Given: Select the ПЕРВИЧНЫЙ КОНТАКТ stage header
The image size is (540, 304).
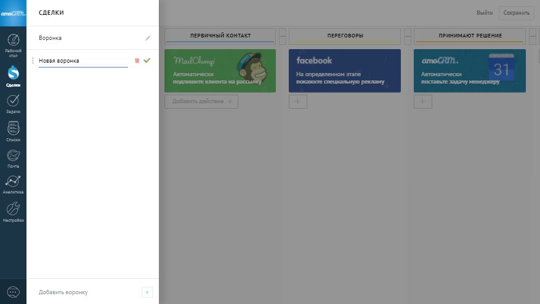Looking at the screenshot, I should (220, 36).
